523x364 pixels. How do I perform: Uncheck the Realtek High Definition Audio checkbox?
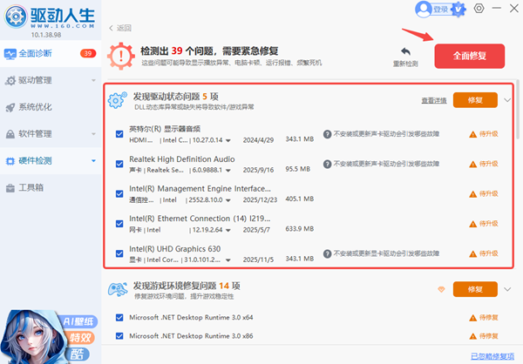click(x=119, y=162)
